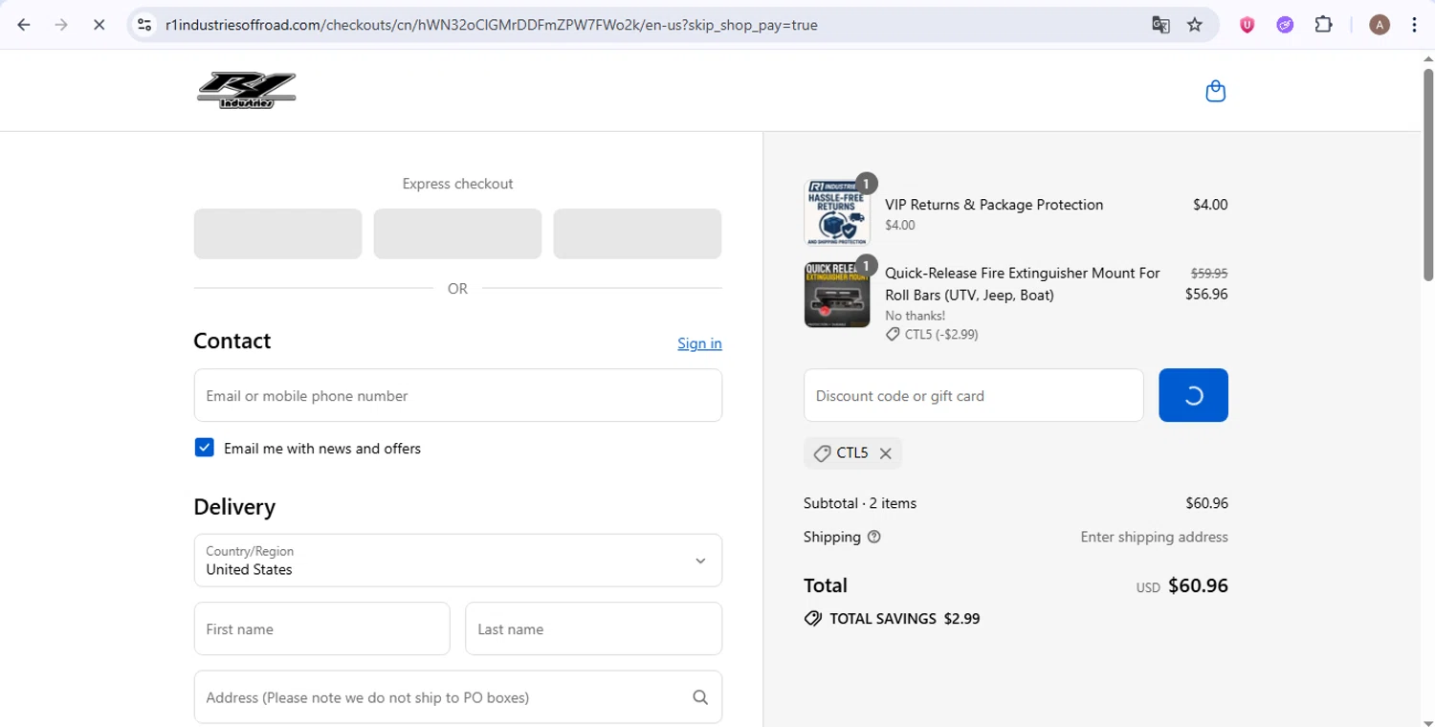Click VIP Returns & Package Protection text

(994, 205)
